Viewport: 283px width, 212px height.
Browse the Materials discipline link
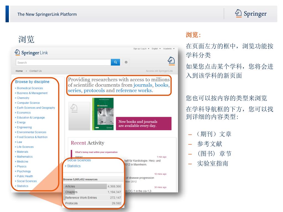tap(22, 152)
